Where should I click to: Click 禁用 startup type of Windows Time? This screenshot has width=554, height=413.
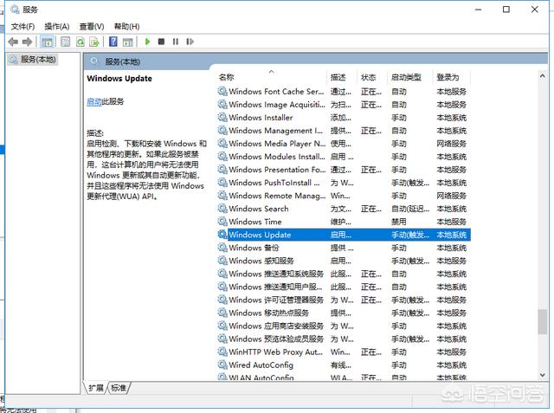[x=399, y=222]
